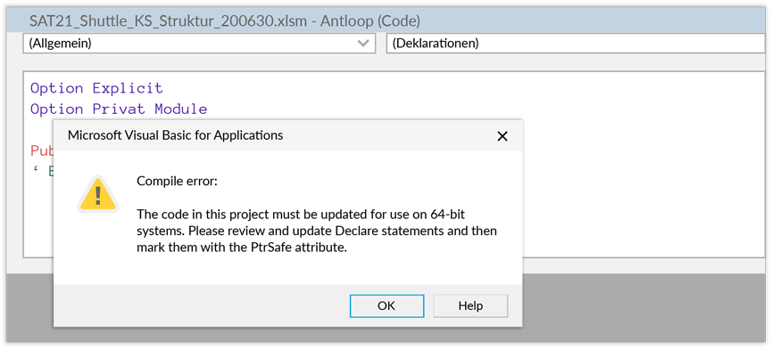The height and width of the screenshot is (349, 772).
Task: Close the Visual Basic error dialog
Action: coord(502,136)
